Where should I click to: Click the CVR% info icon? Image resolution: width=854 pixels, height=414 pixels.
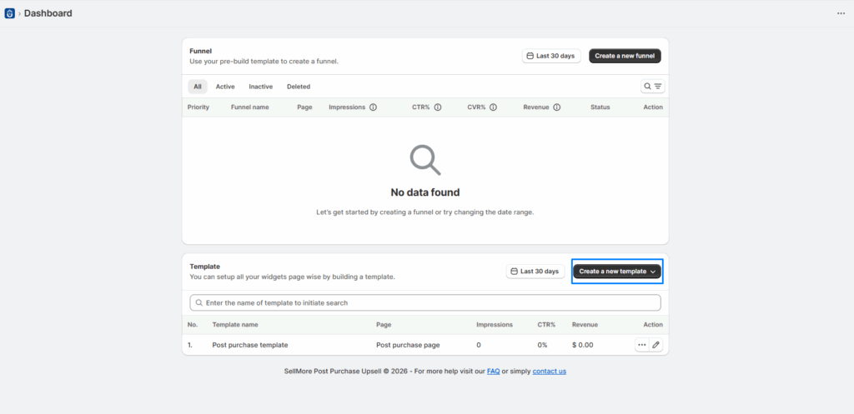(493, 107)
